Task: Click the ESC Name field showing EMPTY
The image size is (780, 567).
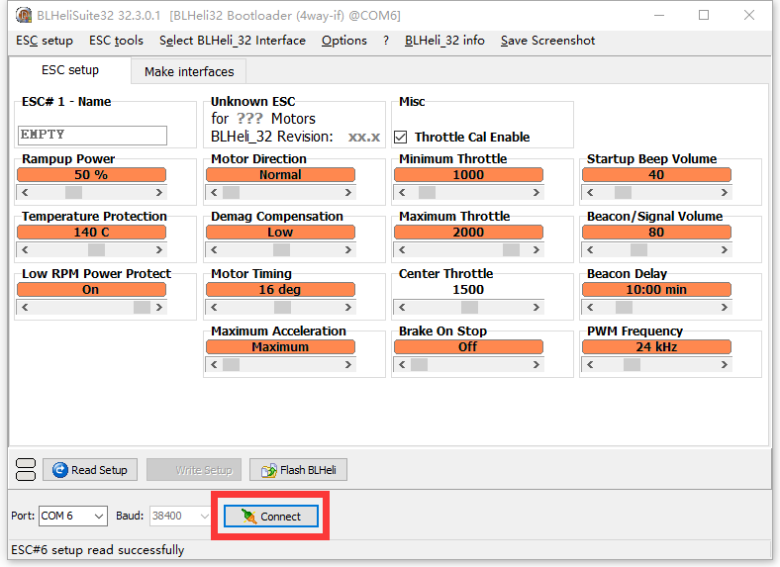Action: [92, 135]
